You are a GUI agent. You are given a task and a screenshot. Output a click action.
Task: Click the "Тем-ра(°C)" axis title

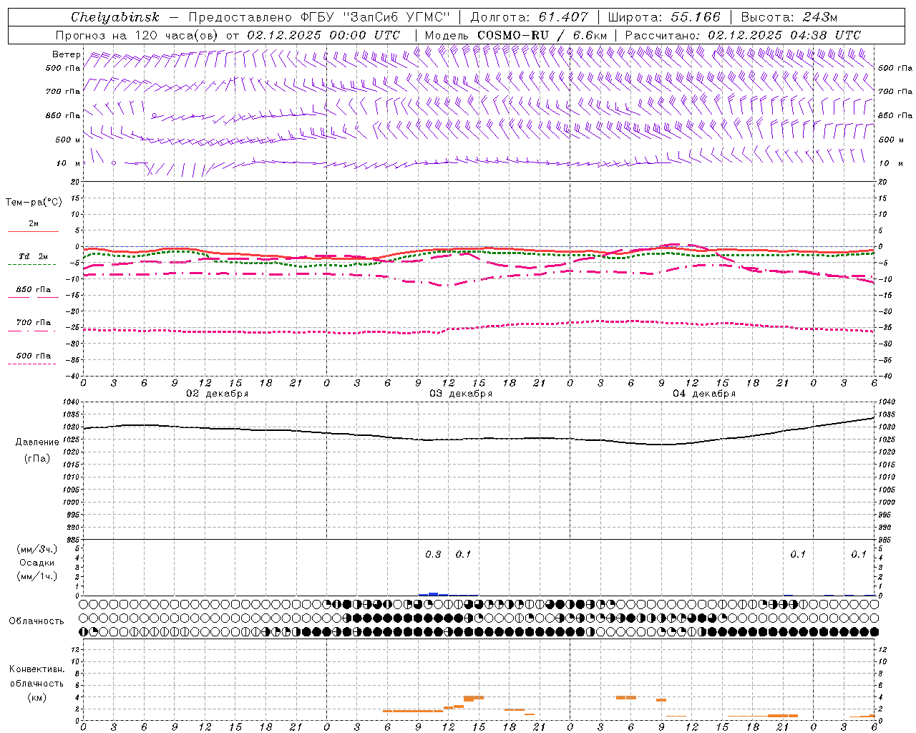tap(34, 203)
